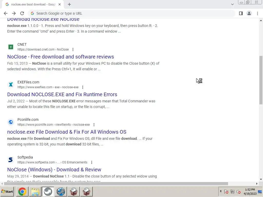This screenshot has height=197, width=263.
Task: Open the Chrome profile menu
Action: [249, 13]
